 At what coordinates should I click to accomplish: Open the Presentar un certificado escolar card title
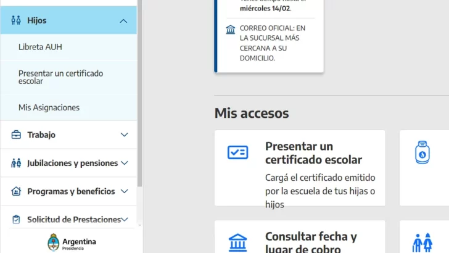313,153
